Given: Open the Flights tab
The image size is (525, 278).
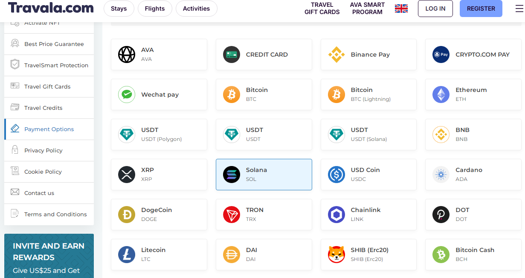Looking at the screenshot, I should tap(155, 9).
